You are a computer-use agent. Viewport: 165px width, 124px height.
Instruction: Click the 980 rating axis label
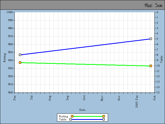click(x=10, y=28)
